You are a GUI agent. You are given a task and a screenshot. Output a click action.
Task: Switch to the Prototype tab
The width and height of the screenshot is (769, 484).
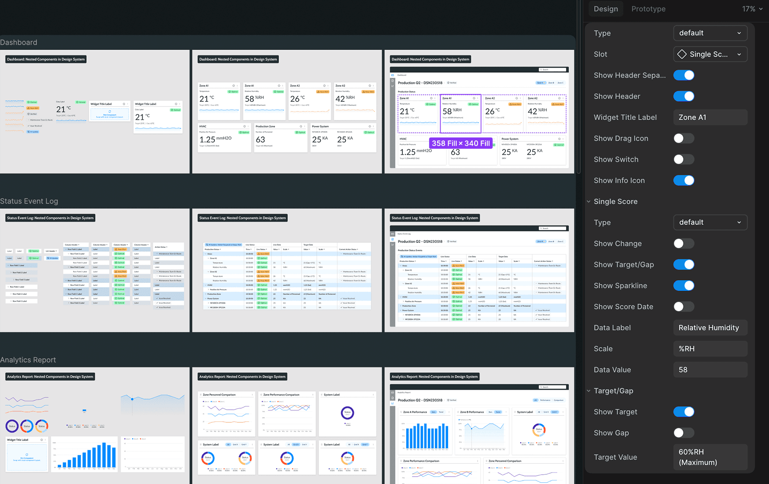coord(648,9)
